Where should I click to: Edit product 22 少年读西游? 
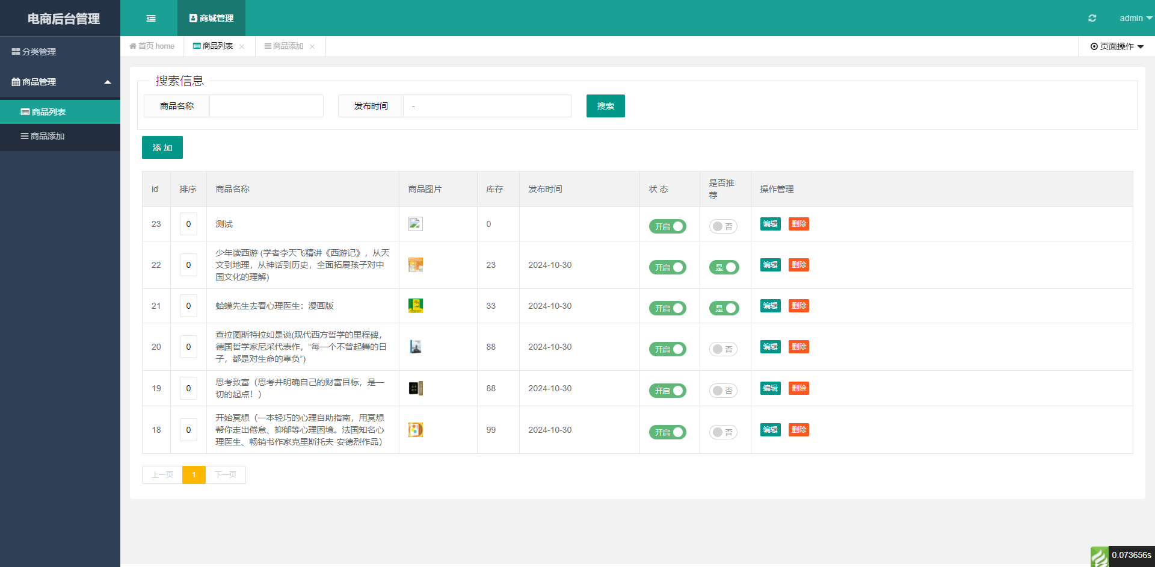(771, 265)
